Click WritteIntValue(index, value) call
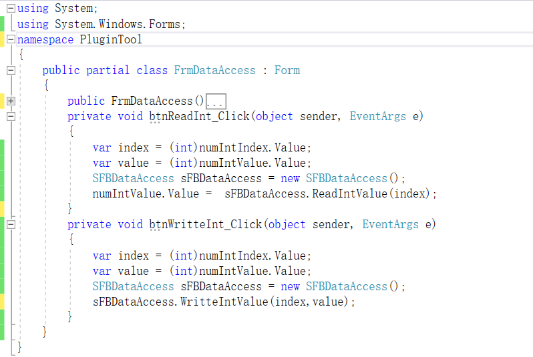Viewport: 533px width, 357px height. tap(264, 302)
